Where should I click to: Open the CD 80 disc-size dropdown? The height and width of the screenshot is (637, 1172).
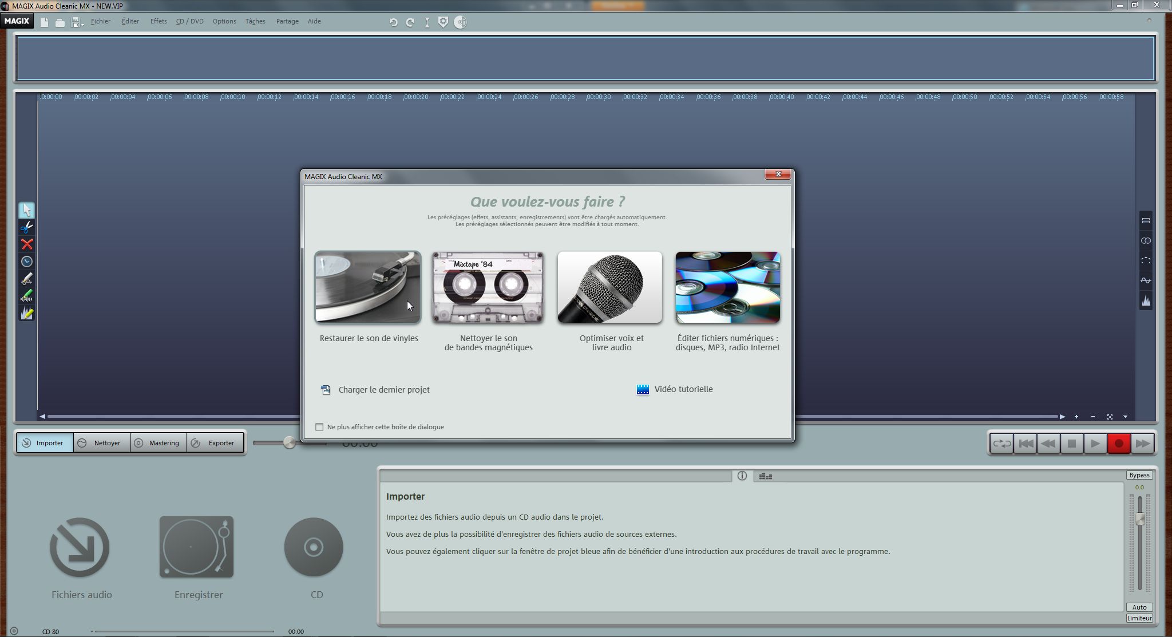coord(92,631)
